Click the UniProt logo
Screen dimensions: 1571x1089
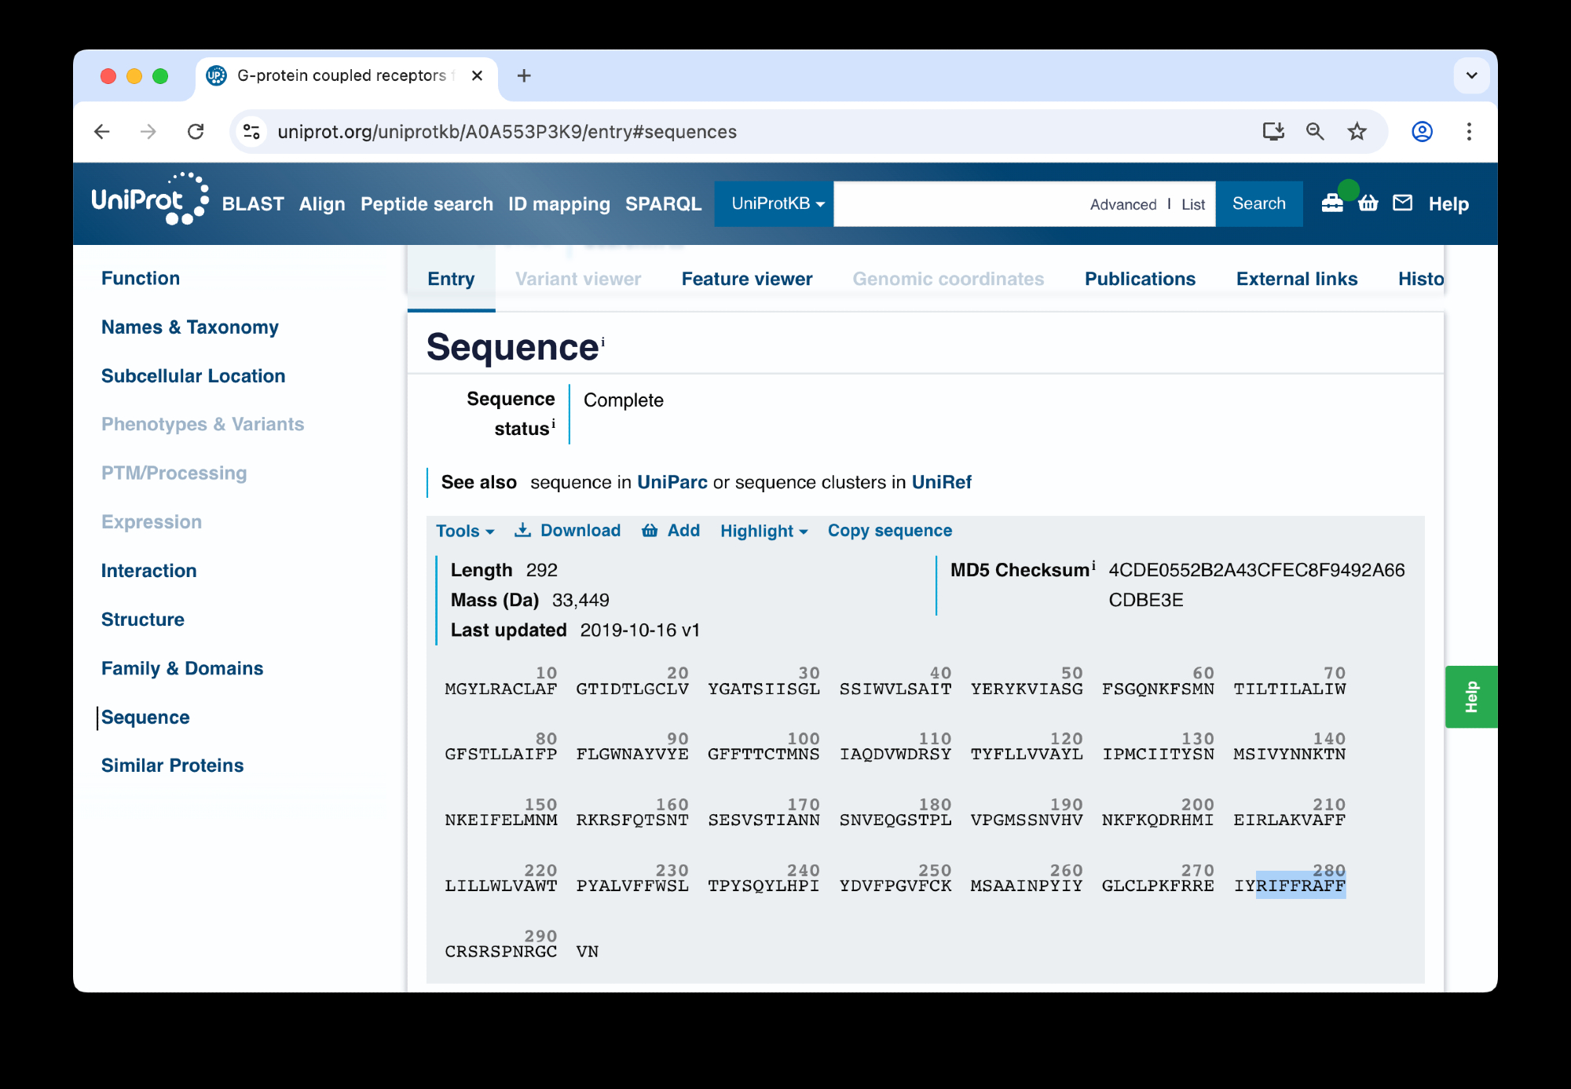click(149, 200)
